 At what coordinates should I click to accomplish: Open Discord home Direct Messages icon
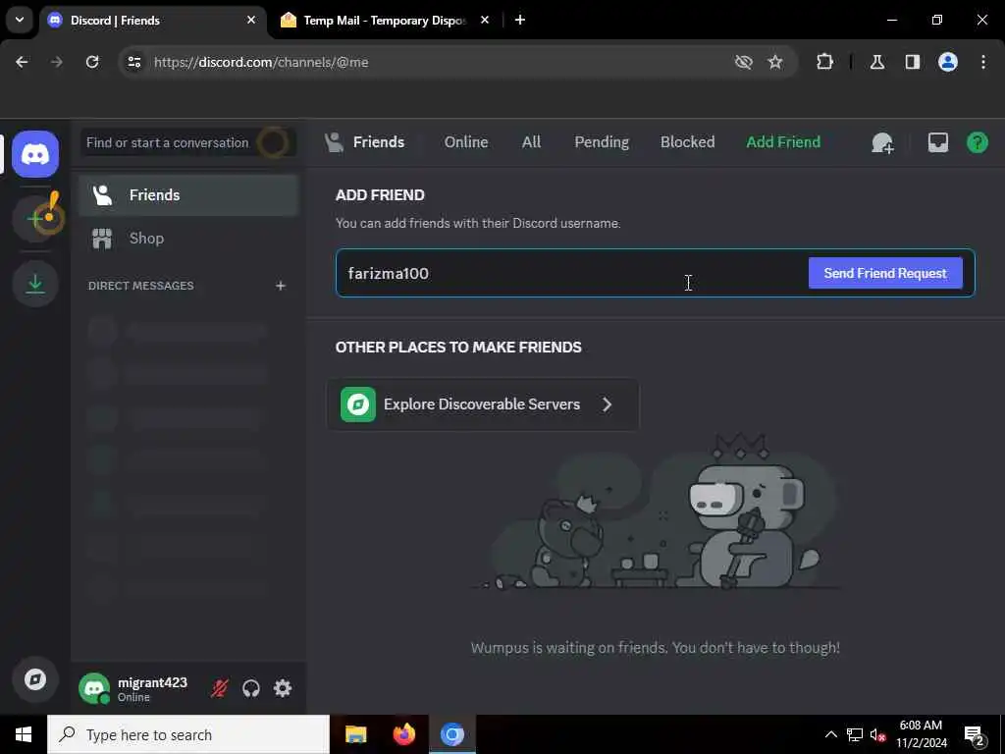(x=35, y=154)
